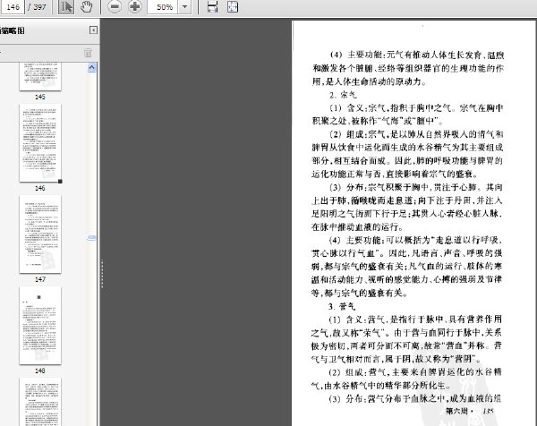
Task: Open the zoom percentage dropdown arrow
Action: tap(185, 7)
